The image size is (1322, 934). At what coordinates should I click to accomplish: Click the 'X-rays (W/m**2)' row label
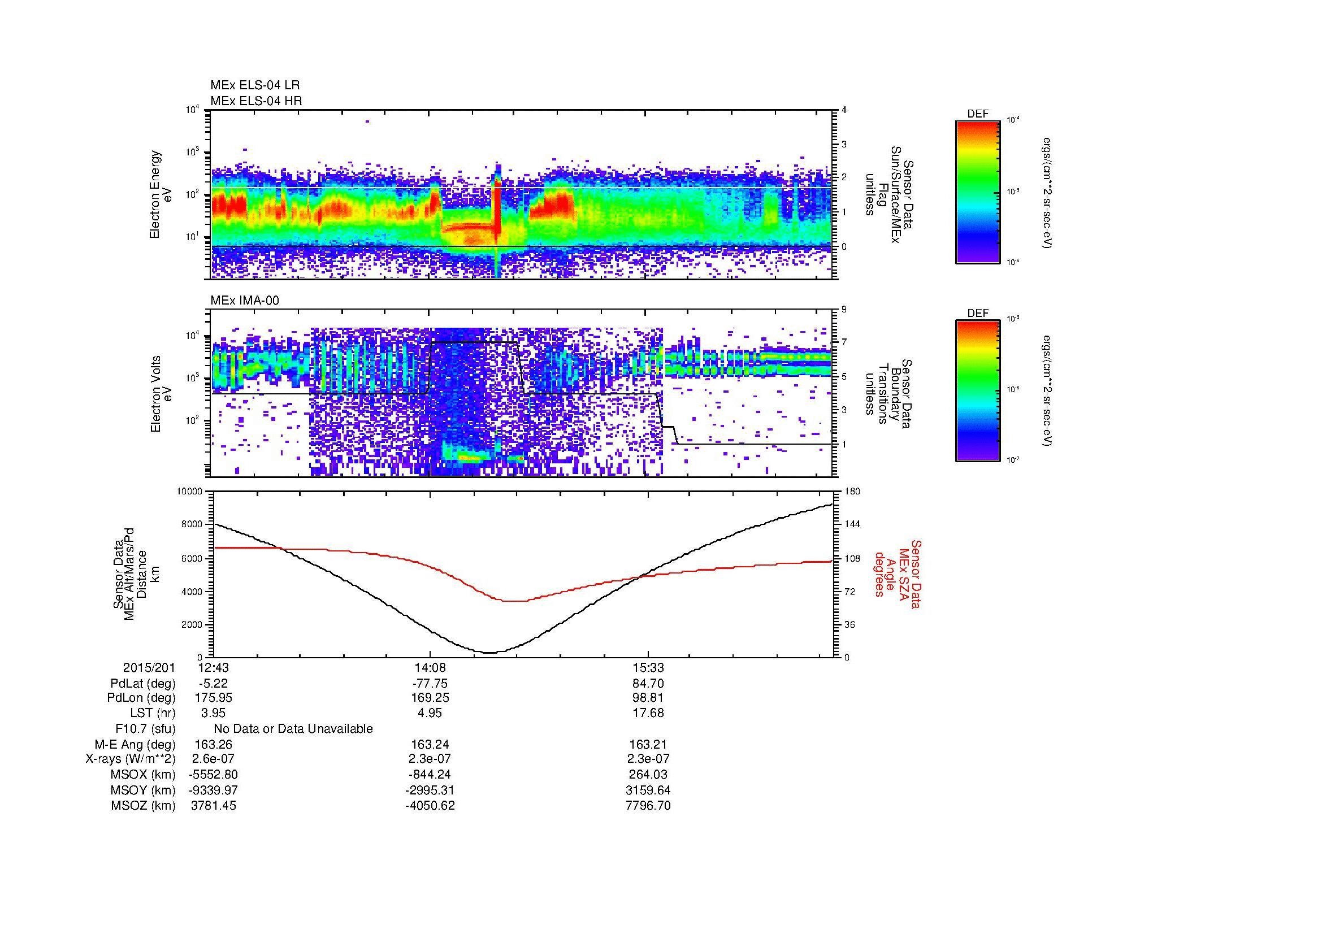[131, 759]
